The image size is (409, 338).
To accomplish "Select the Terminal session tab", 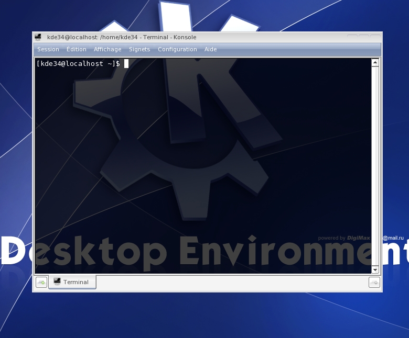I will pos(72,282).
